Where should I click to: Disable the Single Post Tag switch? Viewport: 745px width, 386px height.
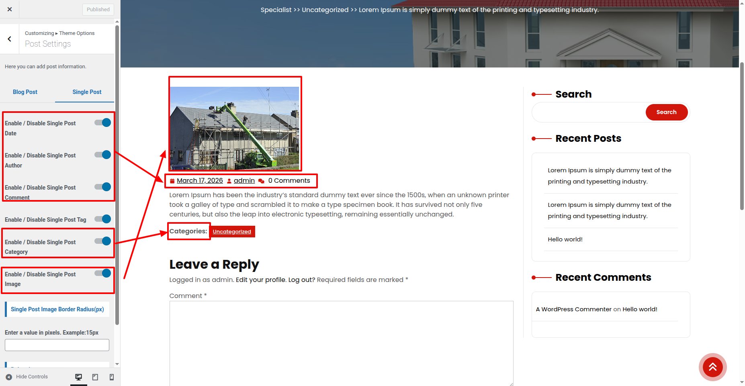click(103, 219)
